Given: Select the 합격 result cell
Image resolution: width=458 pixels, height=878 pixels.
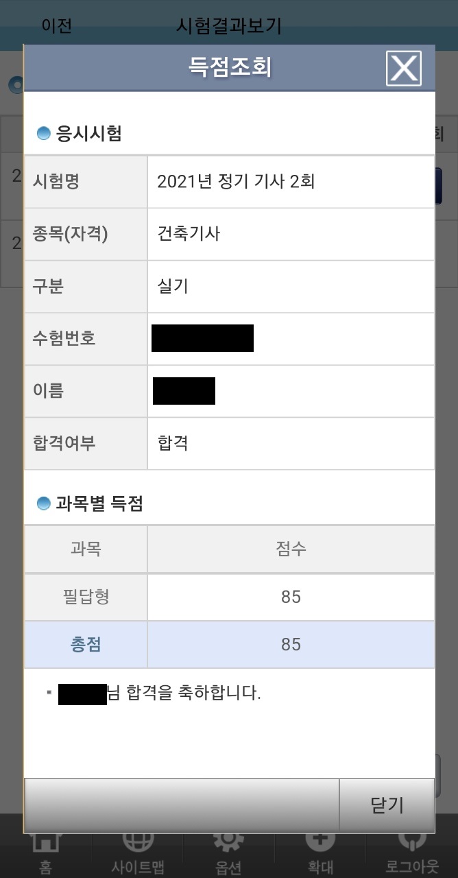Looking at the screenshot, I should [x=291, y=442].
